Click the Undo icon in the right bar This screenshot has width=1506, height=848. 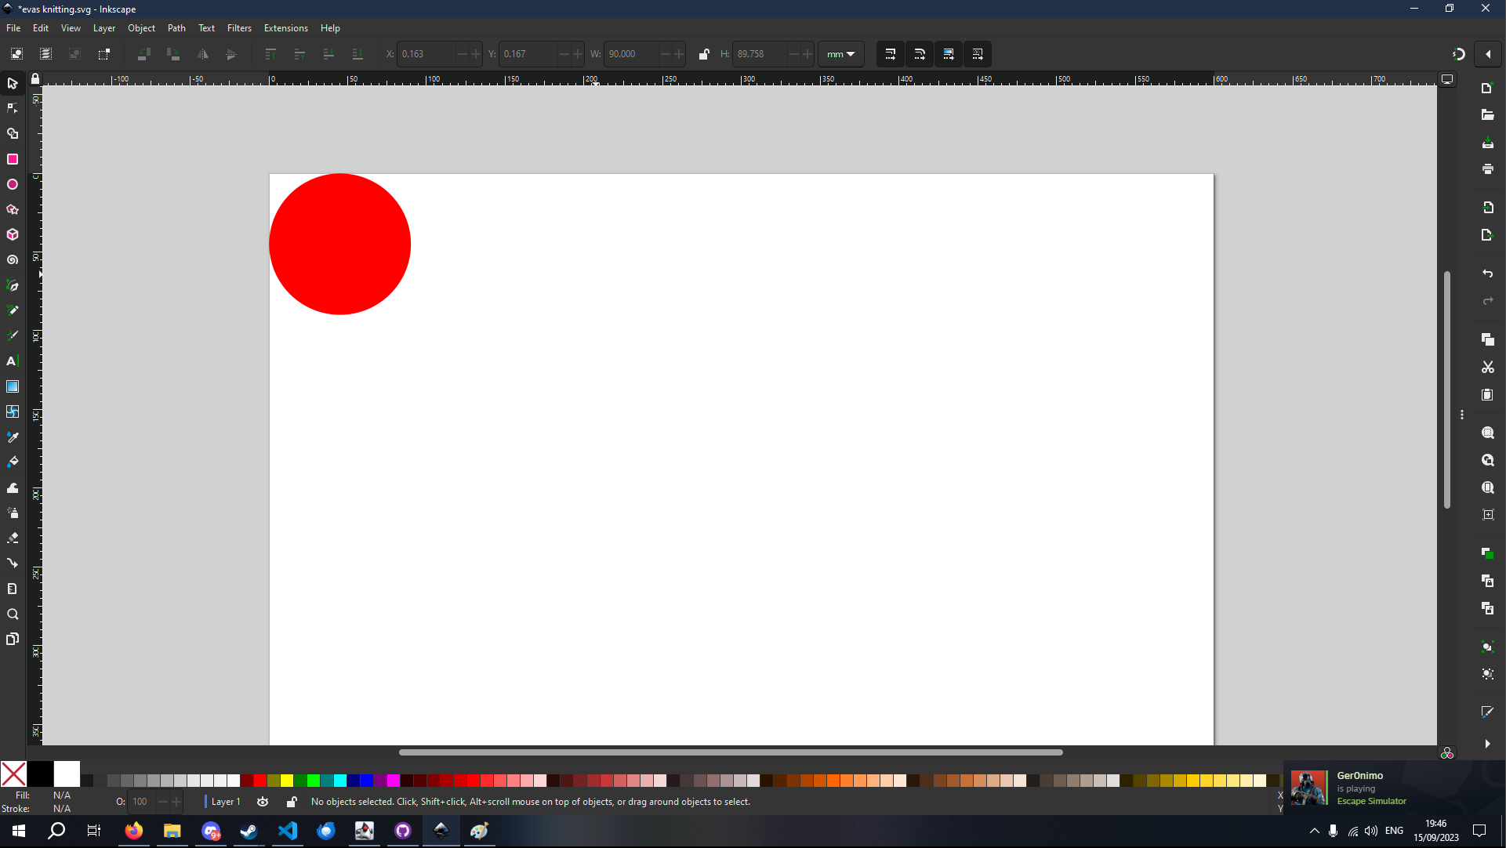click(1488, 274)
